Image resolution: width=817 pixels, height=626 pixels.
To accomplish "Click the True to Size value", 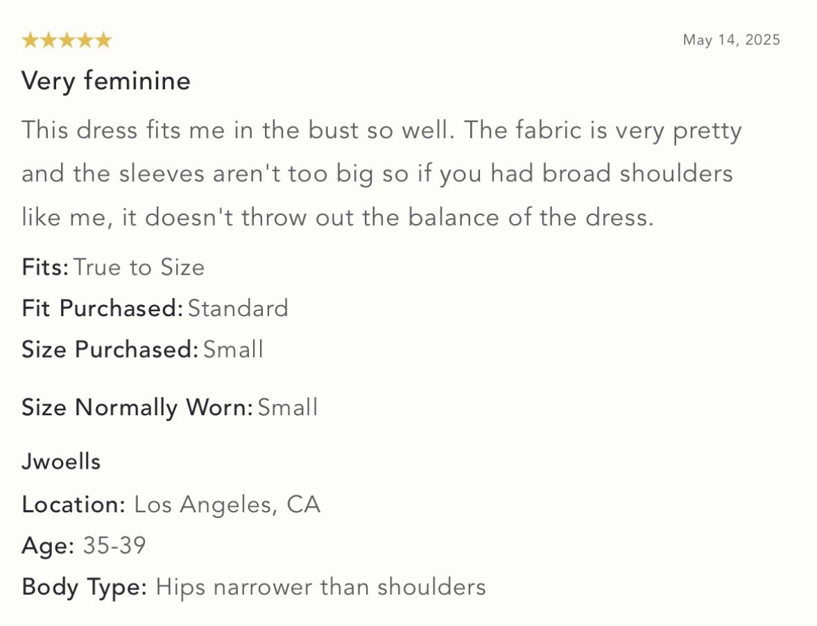I will pos(139,267).
